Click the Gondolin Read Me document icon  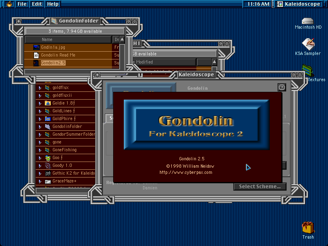(x=36, y=55)
